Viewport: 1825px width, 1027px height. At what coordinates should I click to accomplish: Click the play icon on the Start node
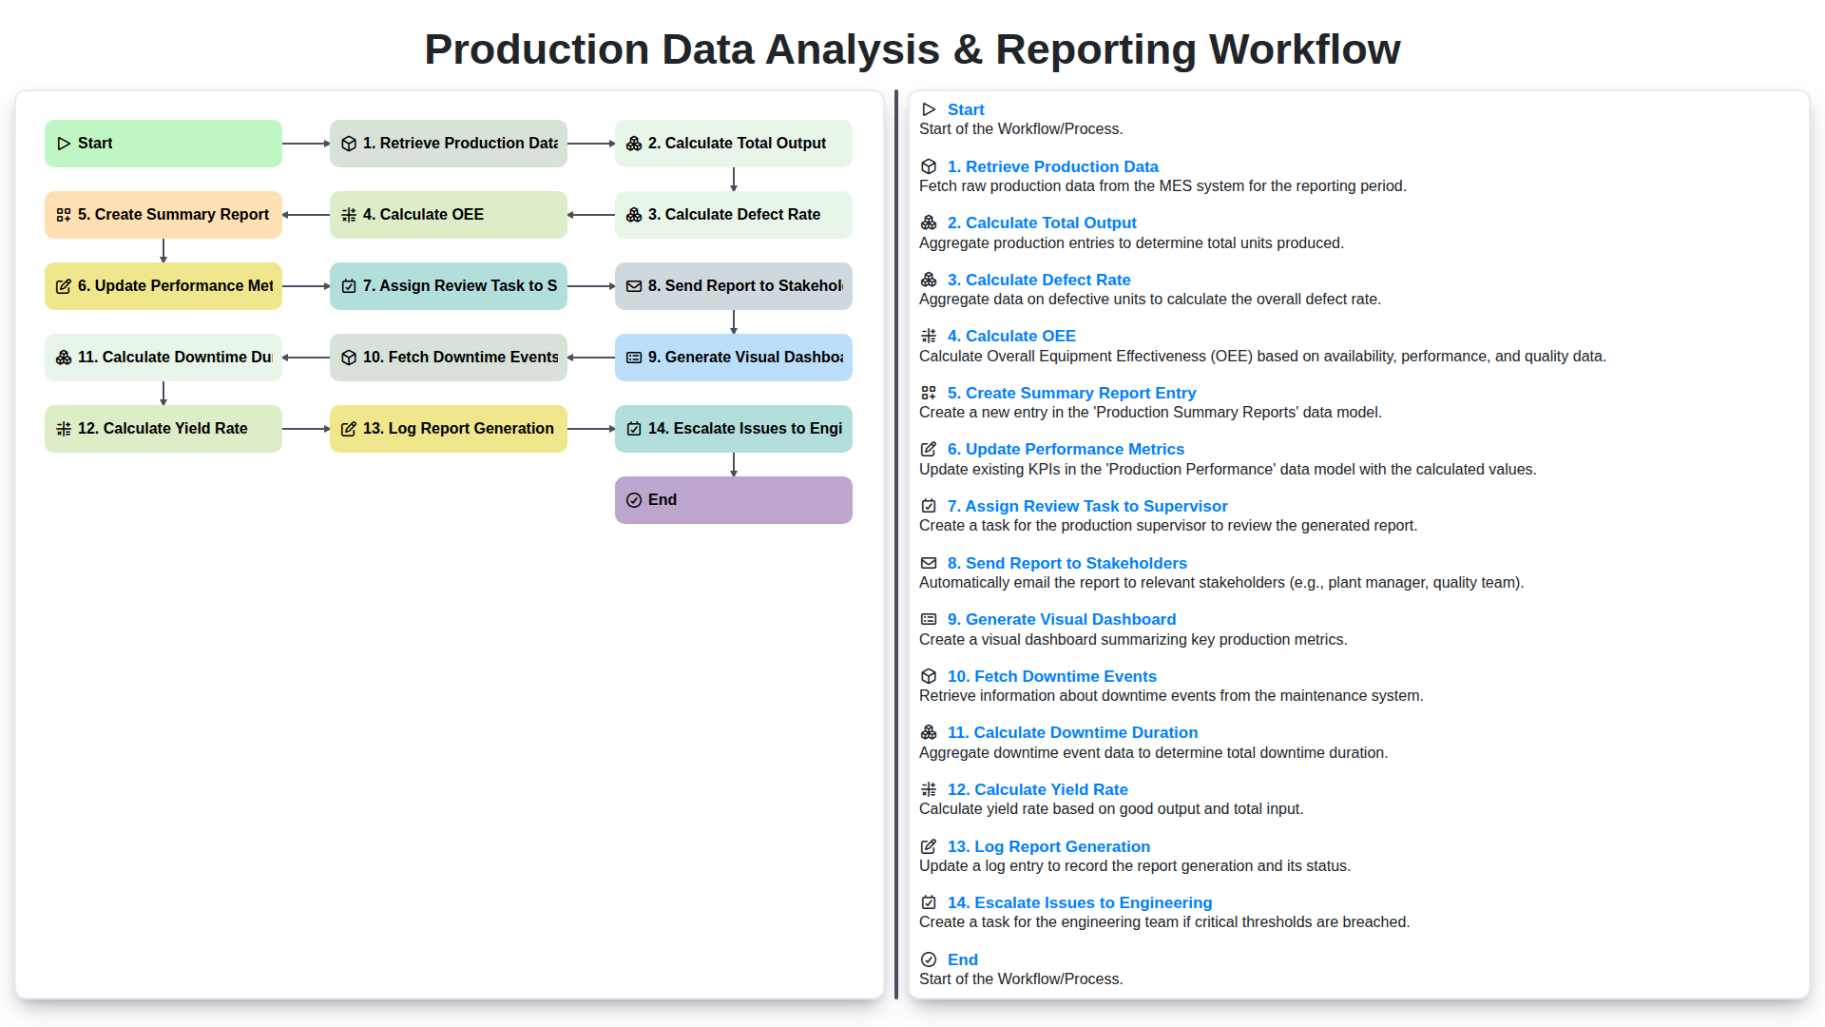point(63,143)
